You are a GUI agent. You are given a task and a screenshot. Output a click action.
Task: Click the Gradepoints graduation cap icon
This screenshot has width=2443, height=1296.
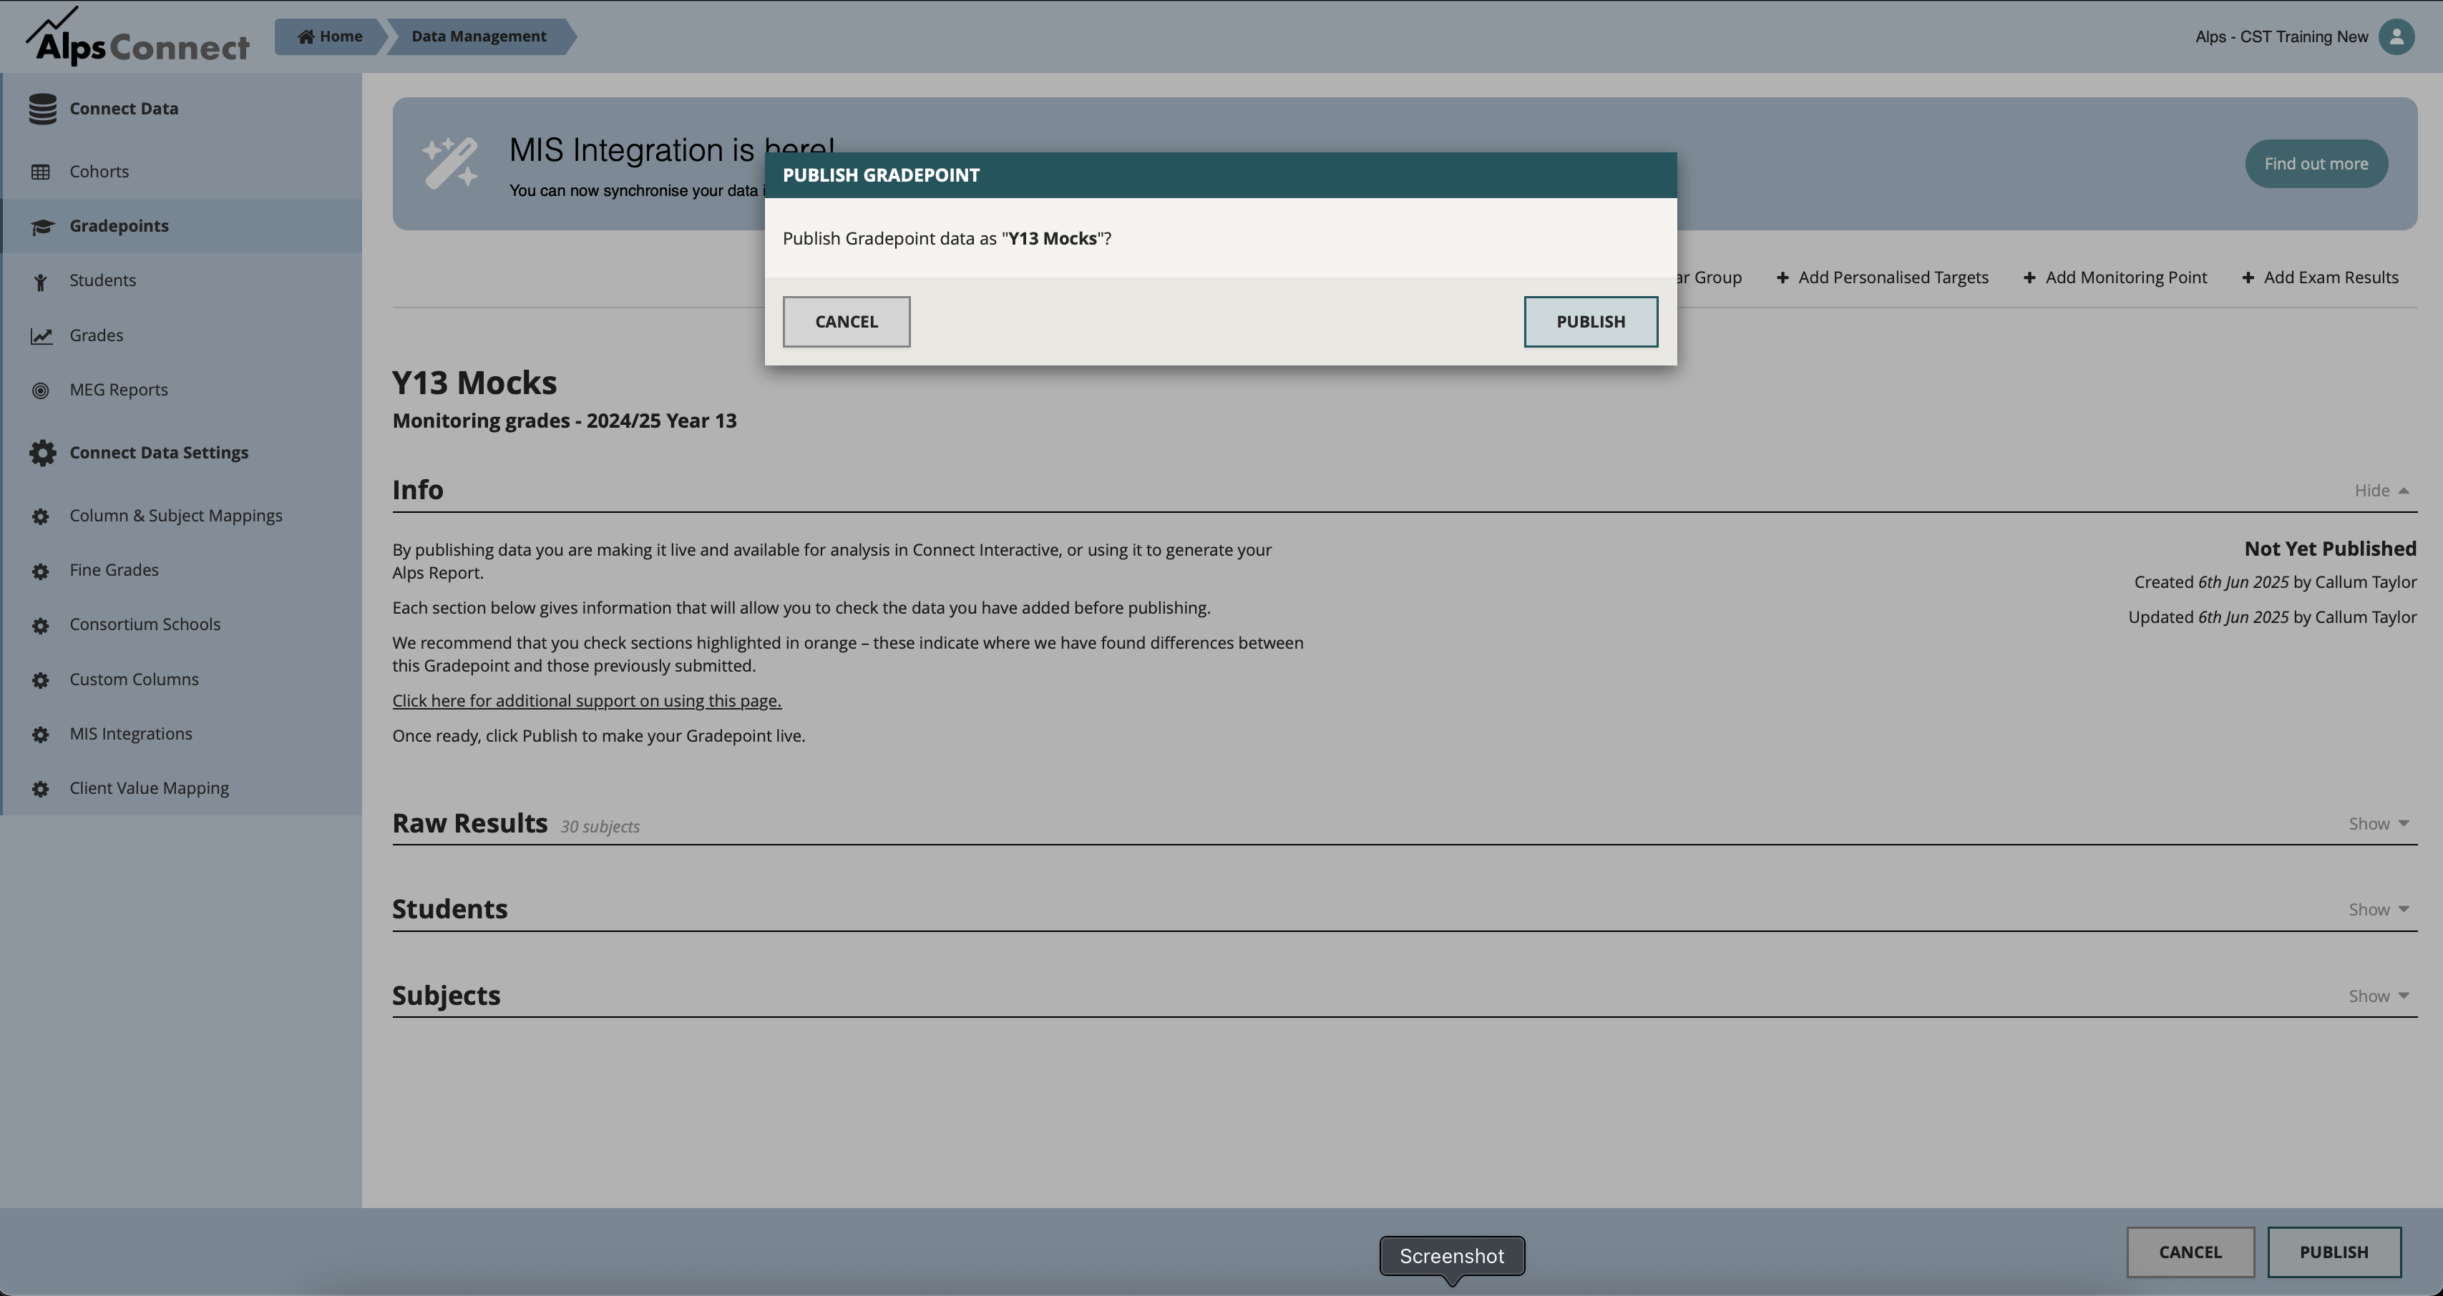(x=42, y=227)
